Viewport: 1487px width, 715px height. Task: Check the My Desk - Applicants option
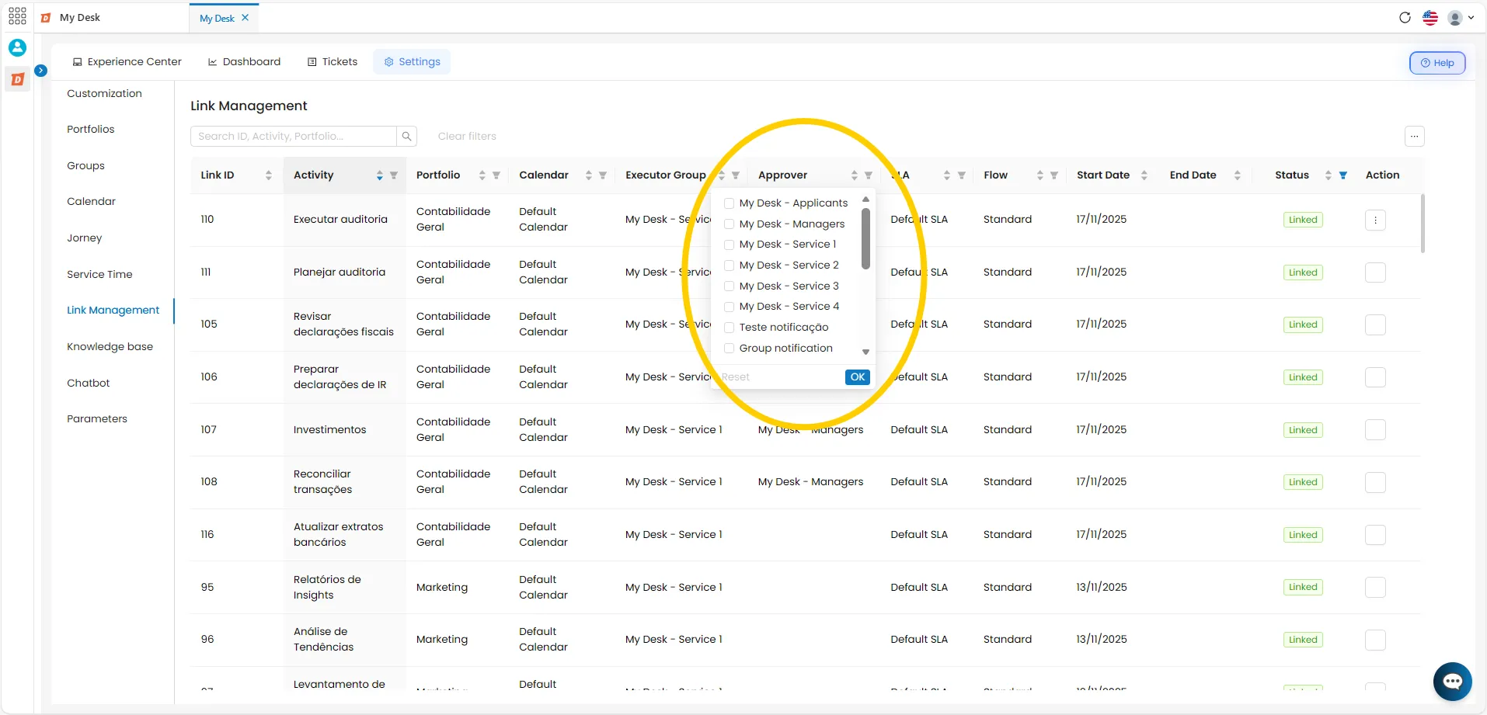(x=729, y=203)
